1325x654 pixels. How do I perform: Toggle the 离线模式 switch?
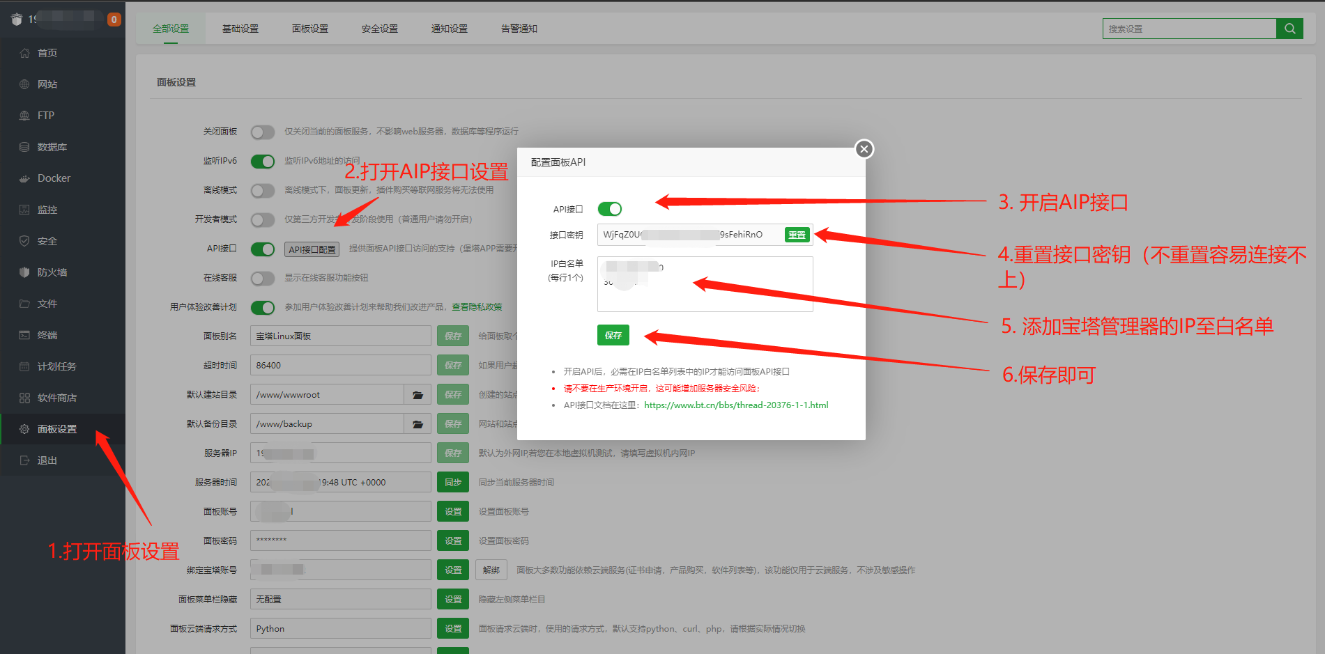point(263,191)
